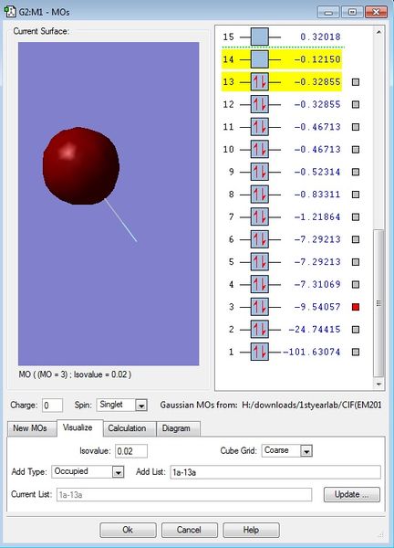Click energy value 0.32018

[x=320, y=37]
